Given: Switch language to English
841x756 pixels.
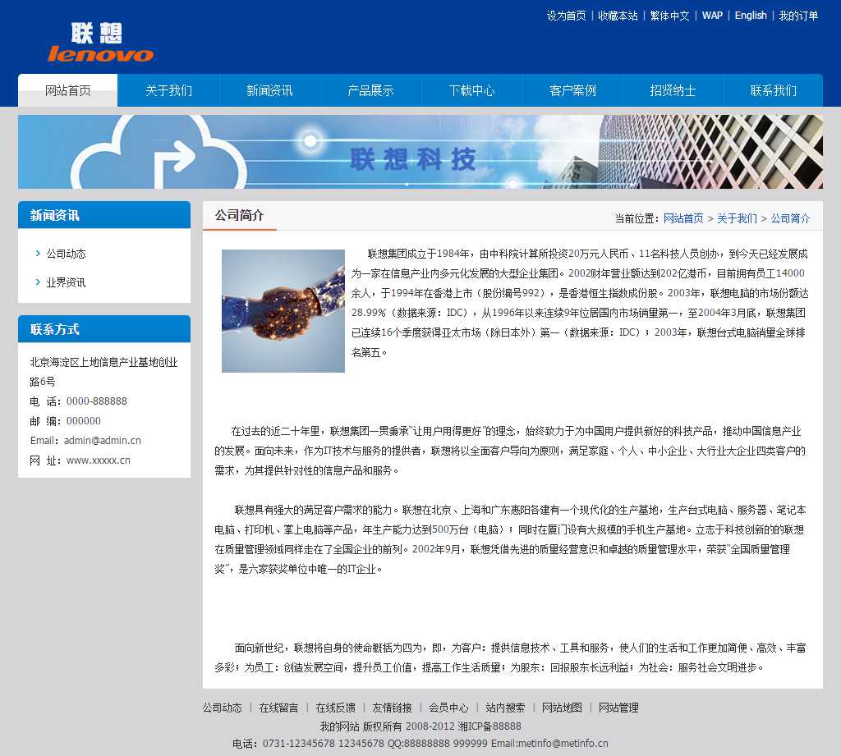Looking at the screenshot, I should point(751,16).
